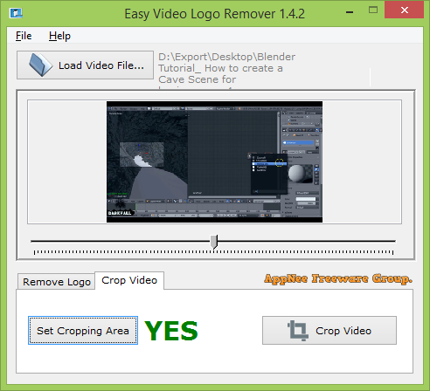The width and height of the screenshot is (430, 391).
Task: Start cropping with the Crop Video button
Action: pos(329,331)
